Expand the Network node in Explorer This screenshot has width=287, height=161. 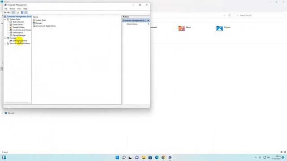coord(2,113)
